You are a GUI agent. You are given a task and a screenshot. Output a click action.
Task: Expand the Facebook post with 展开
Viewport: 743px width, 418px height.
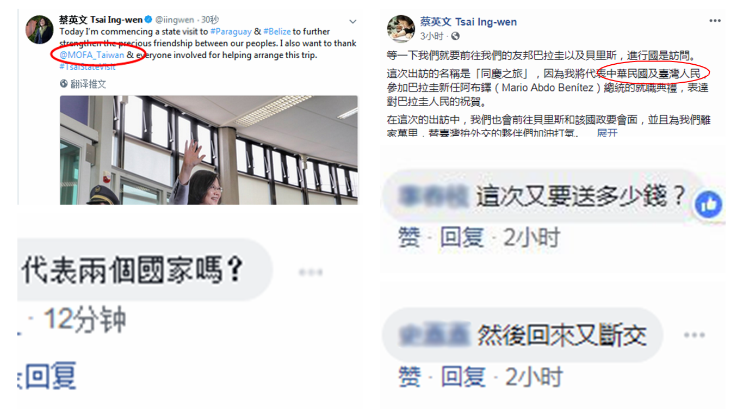(608, 133)
